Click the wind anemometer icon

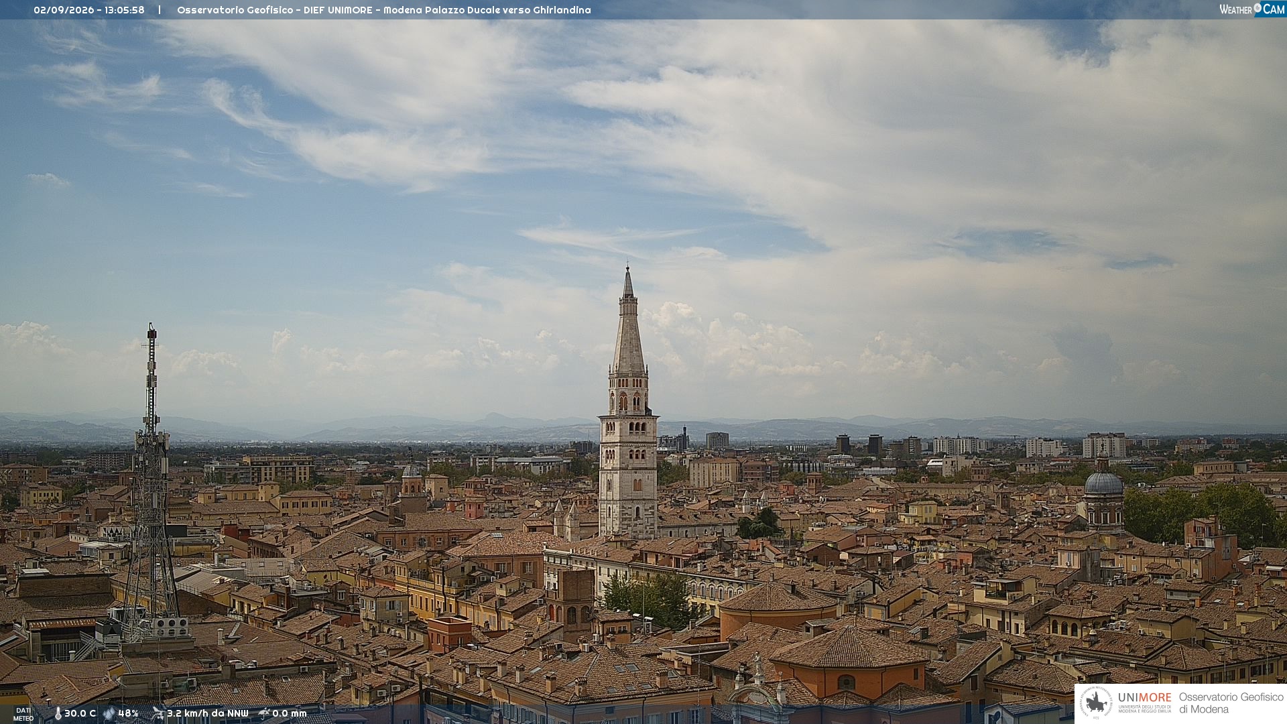(158, 713)
